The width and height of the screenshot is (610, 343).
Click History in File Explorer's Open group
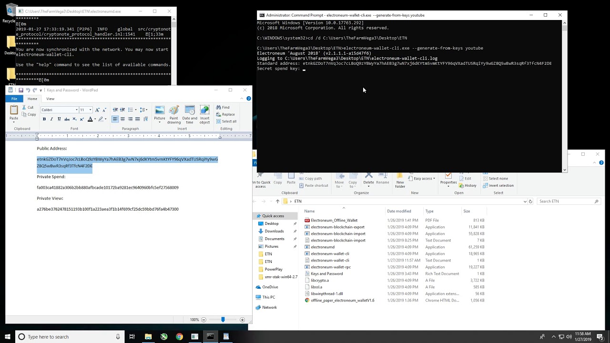click(468, 185)
